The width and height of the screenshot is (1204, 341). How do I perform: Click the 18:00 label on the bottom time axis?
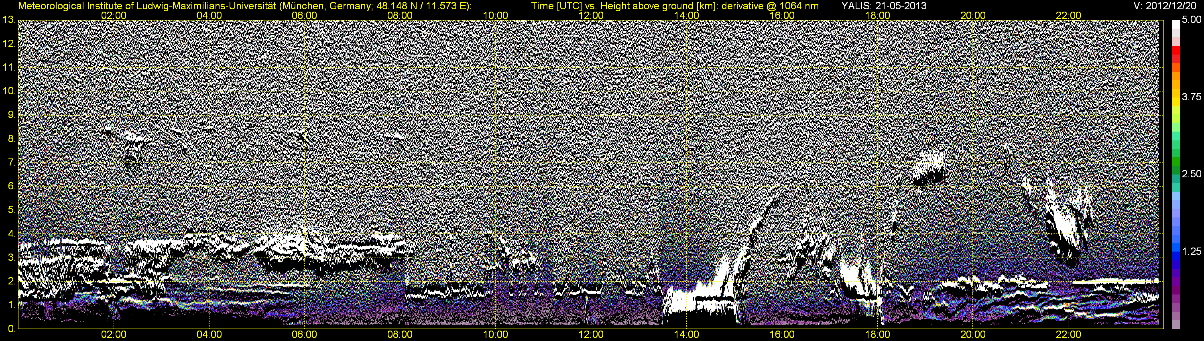tap(877, 335)
